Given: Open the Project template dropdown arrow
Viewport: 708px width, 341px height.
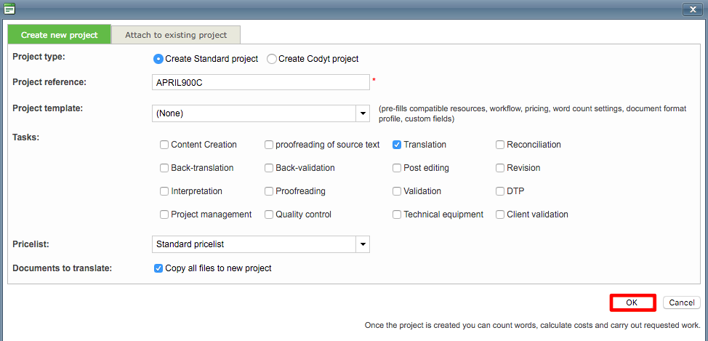Looking at the screenshot, I should click(x=362, y=113).
